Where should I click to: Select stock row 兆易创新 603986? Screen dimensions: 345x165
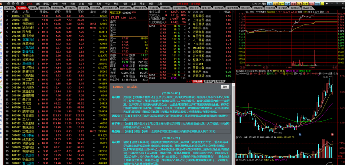coord(56,115)
